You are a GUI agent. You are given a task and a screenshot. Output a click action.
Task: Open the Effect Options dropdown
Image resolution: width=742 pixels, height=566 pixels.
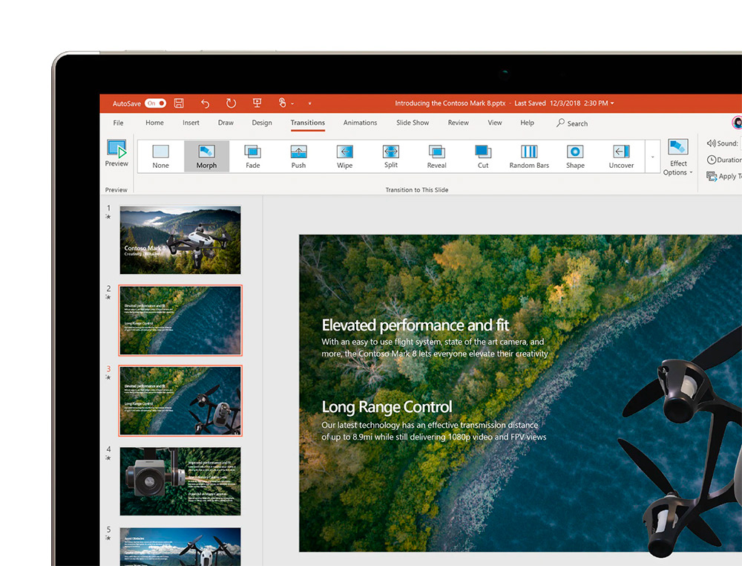pyautogui.click(x=677, y=157)
